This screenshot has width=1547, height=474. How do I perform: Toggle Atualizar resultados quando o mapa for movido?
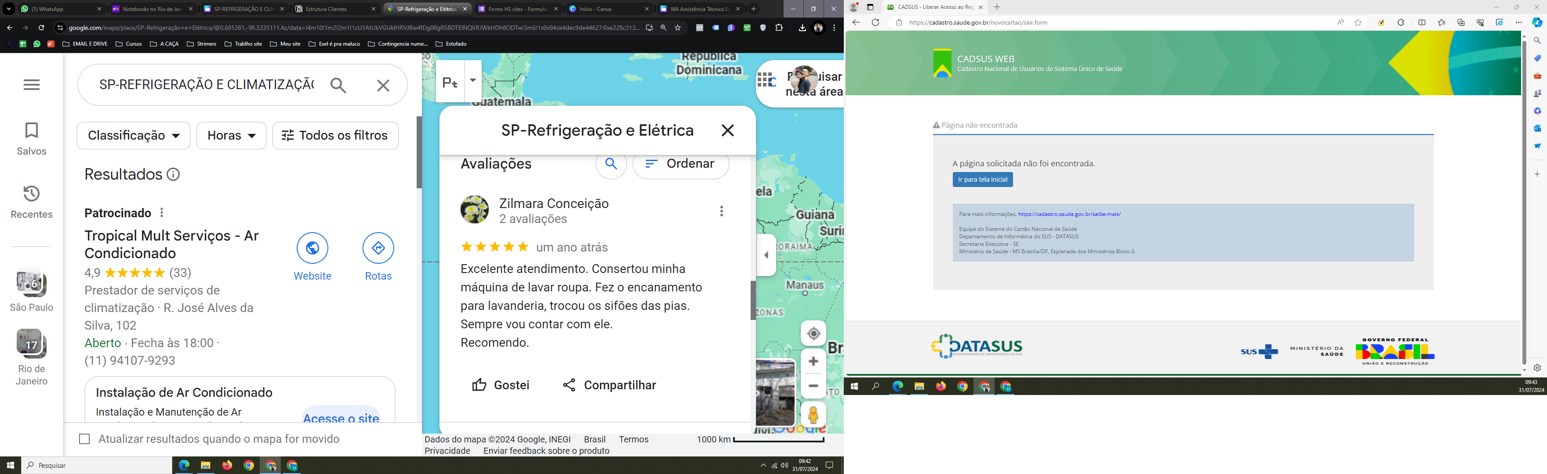click(x=84, y=439)
